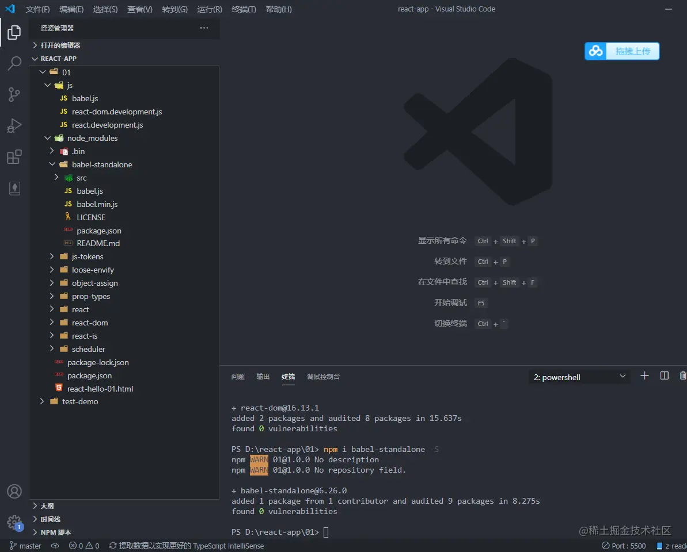Open the Search view icon
The width and height of the screenshot is (687, 552).
point(14,63)
